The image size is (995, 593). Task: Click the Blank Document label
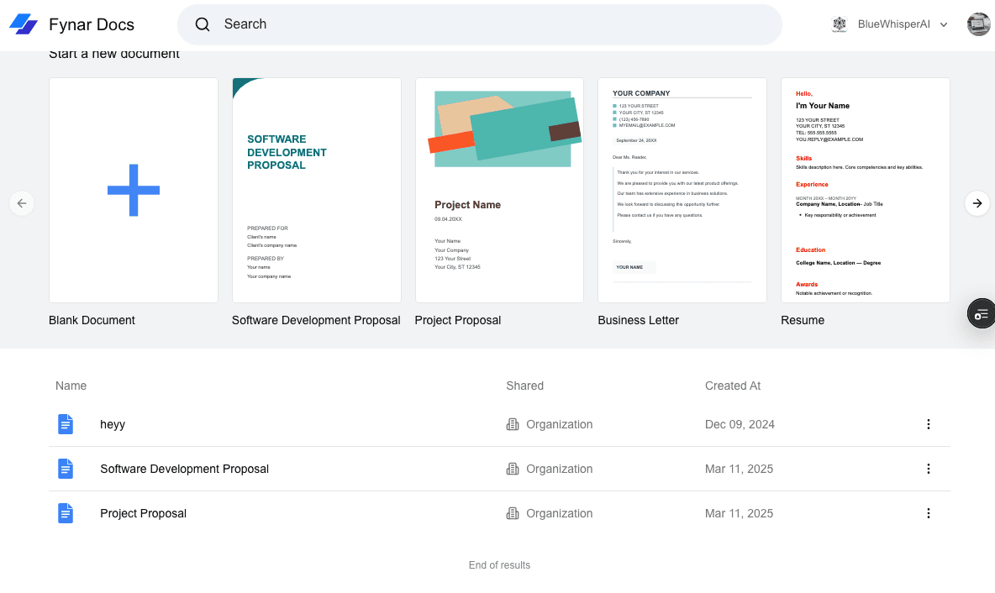(x=92, y=320)
